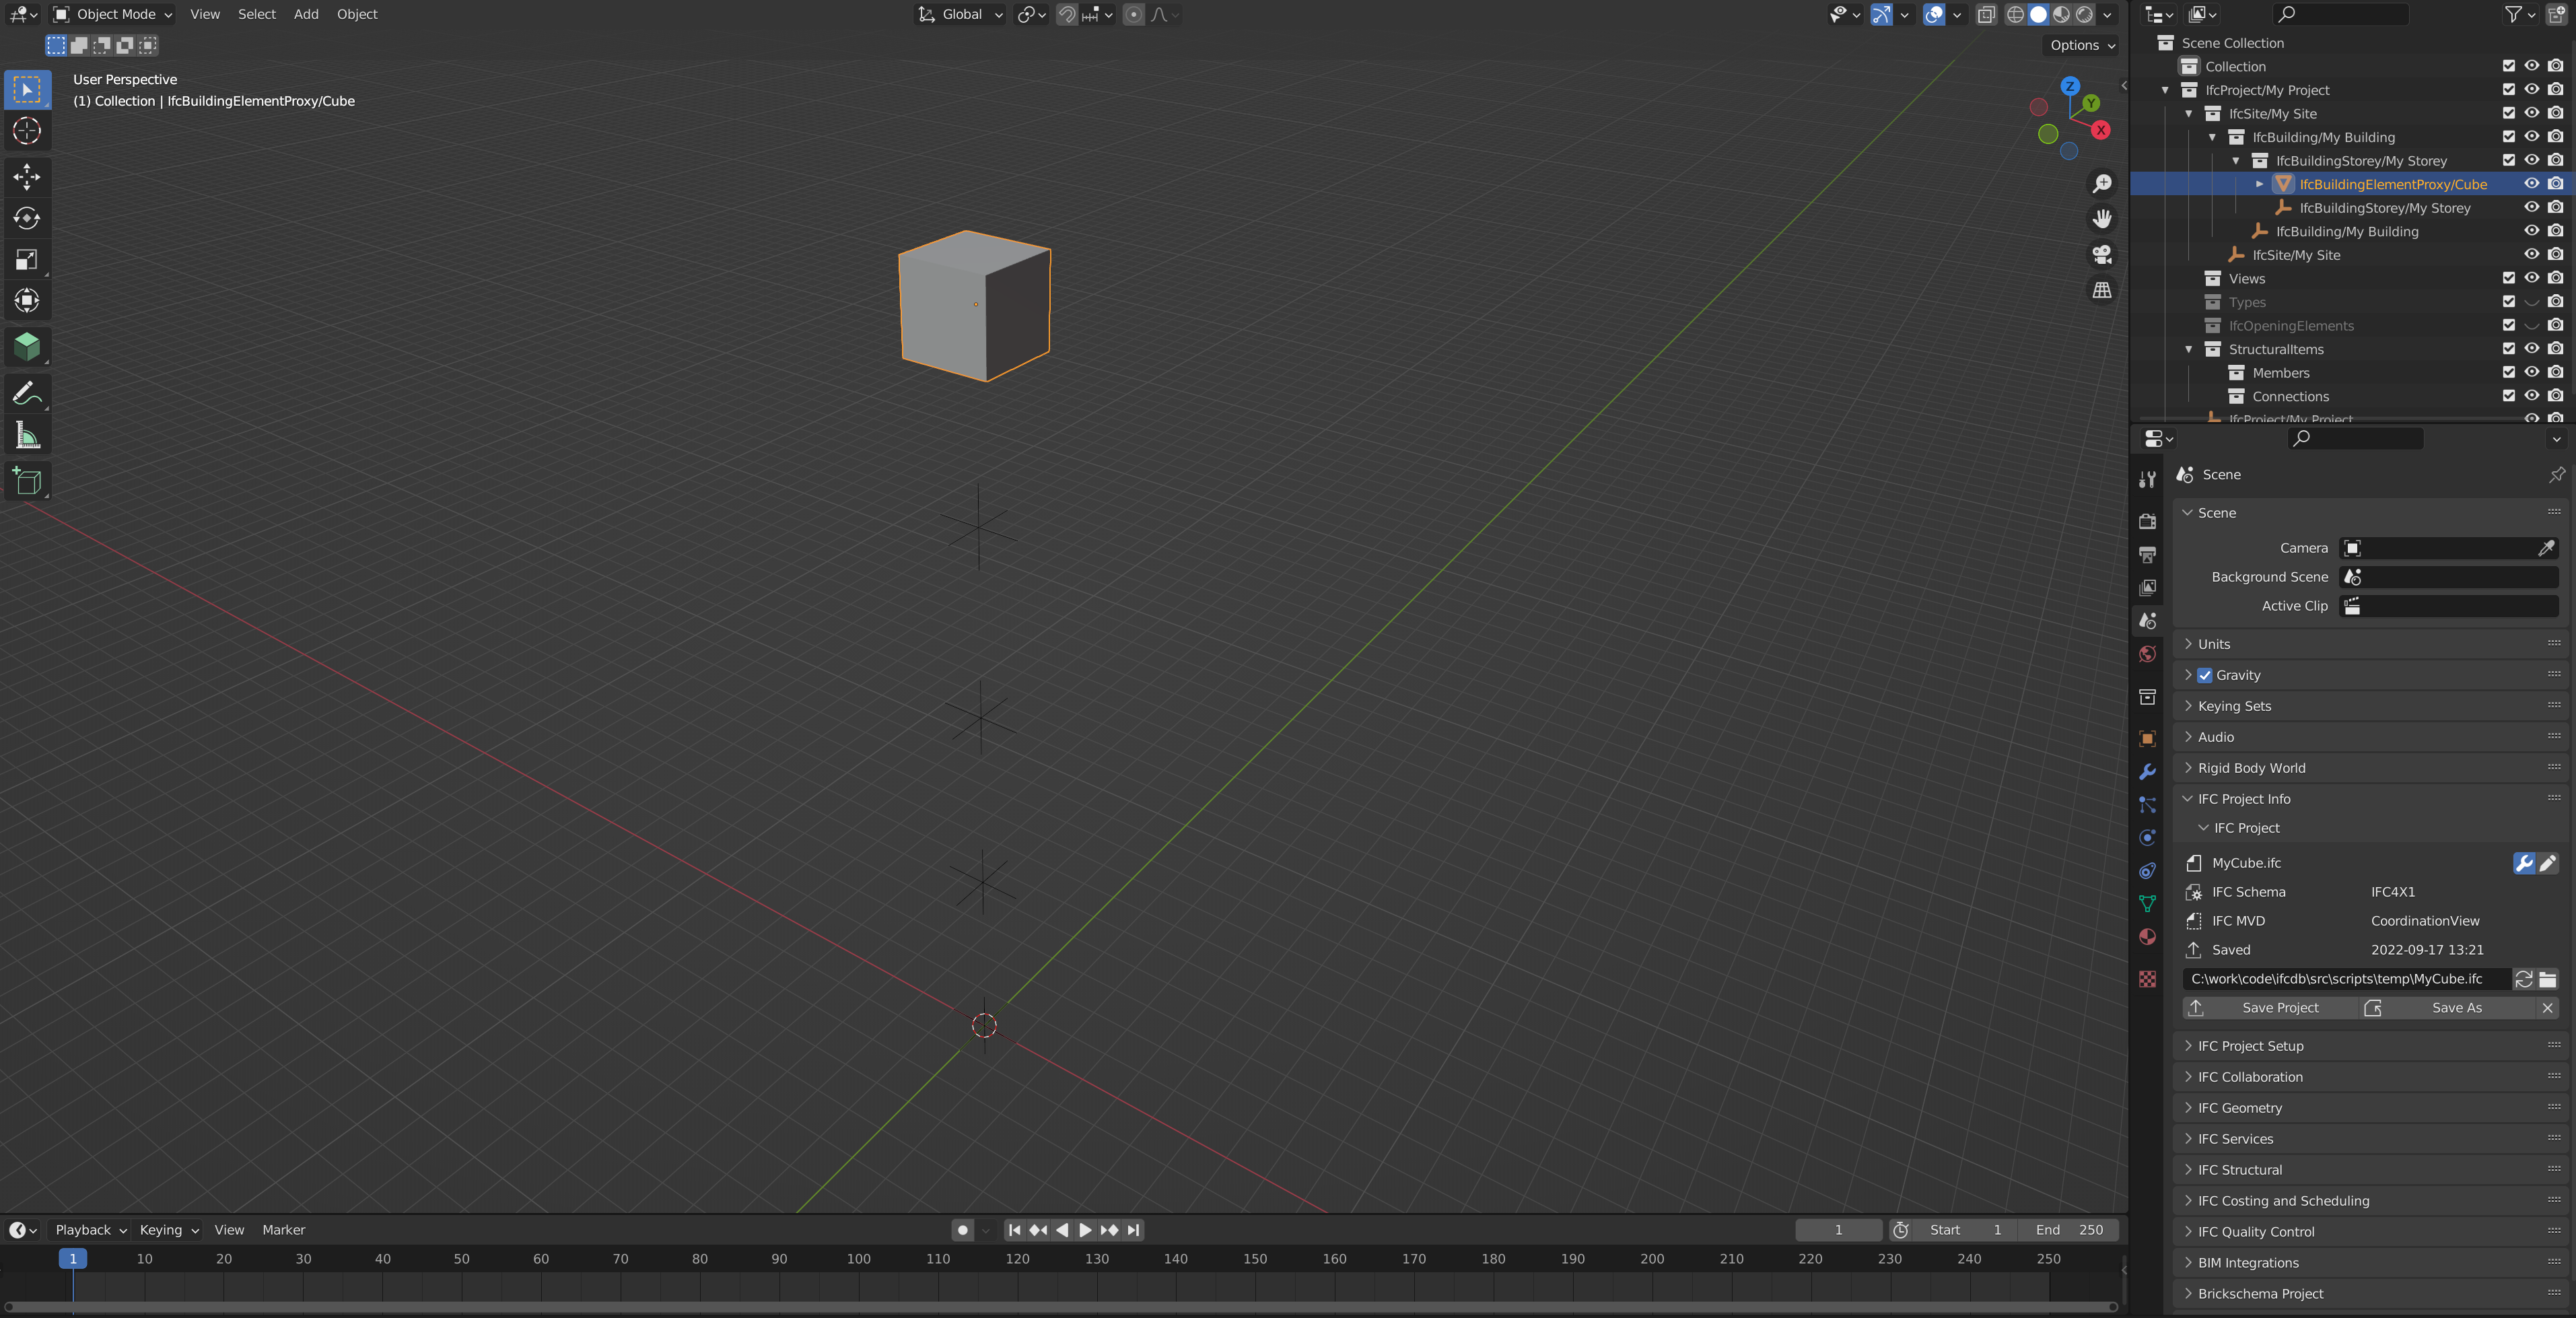The image size is (2576, 1318).
Task: Select the Rotate tool
Action: coord(27,218)
